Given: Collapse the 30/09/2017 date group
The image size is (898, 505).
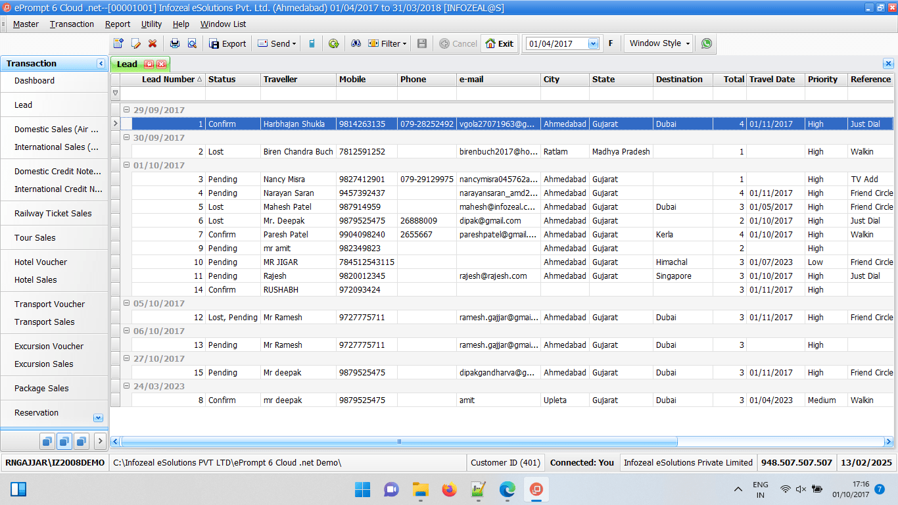Looking at the screenshot, I should [x=126, y=137].
